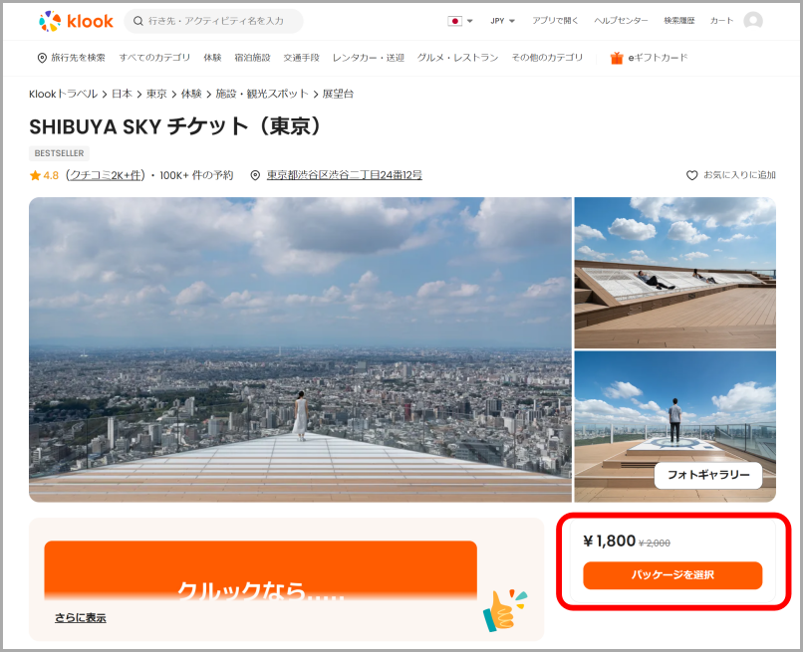803x652 pixels.
Task: Open the カート
Action: [x=721, y=21]
